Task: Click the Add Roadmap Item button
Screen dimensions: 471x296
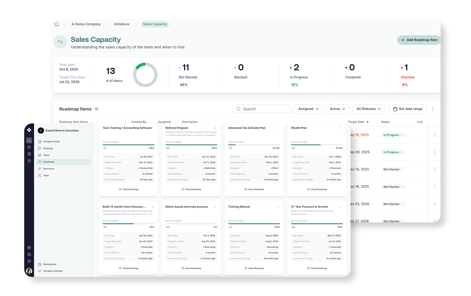Action: (419, 40)
